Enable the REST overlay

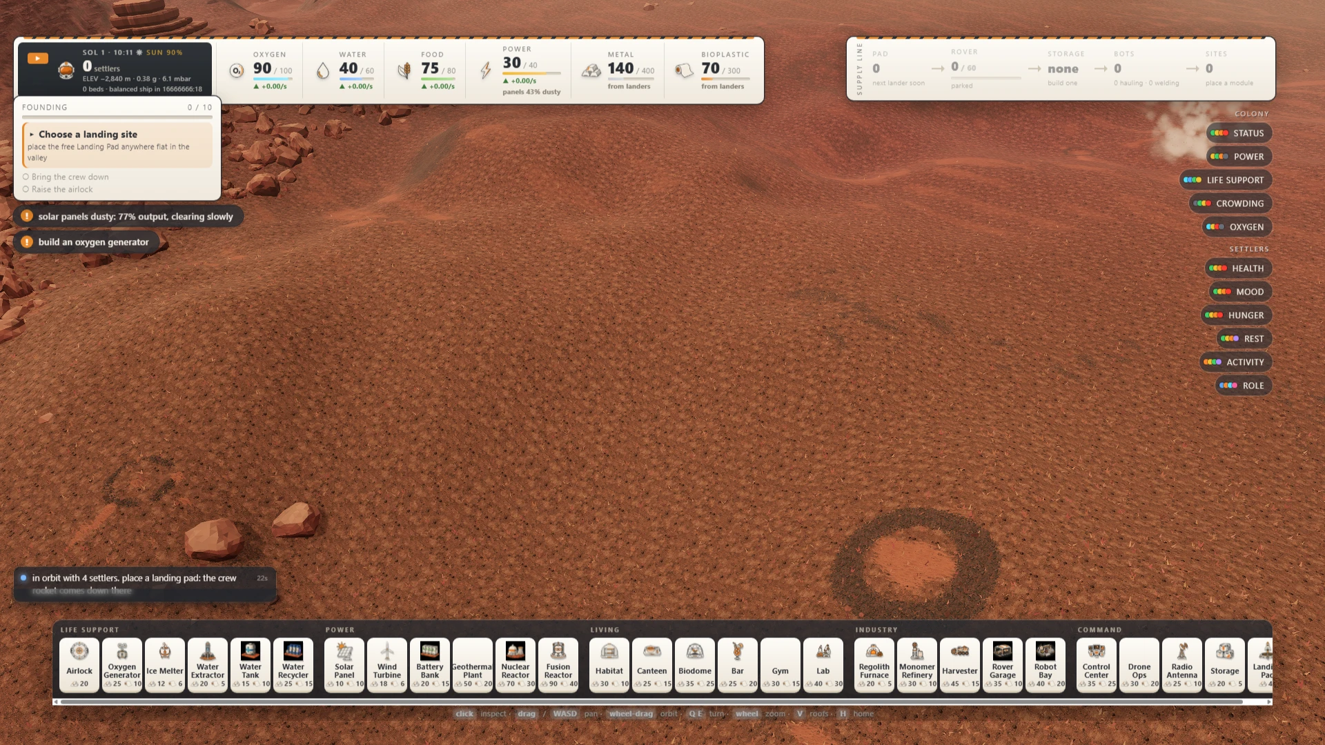pyautogui.click(x=1244, y=339)
